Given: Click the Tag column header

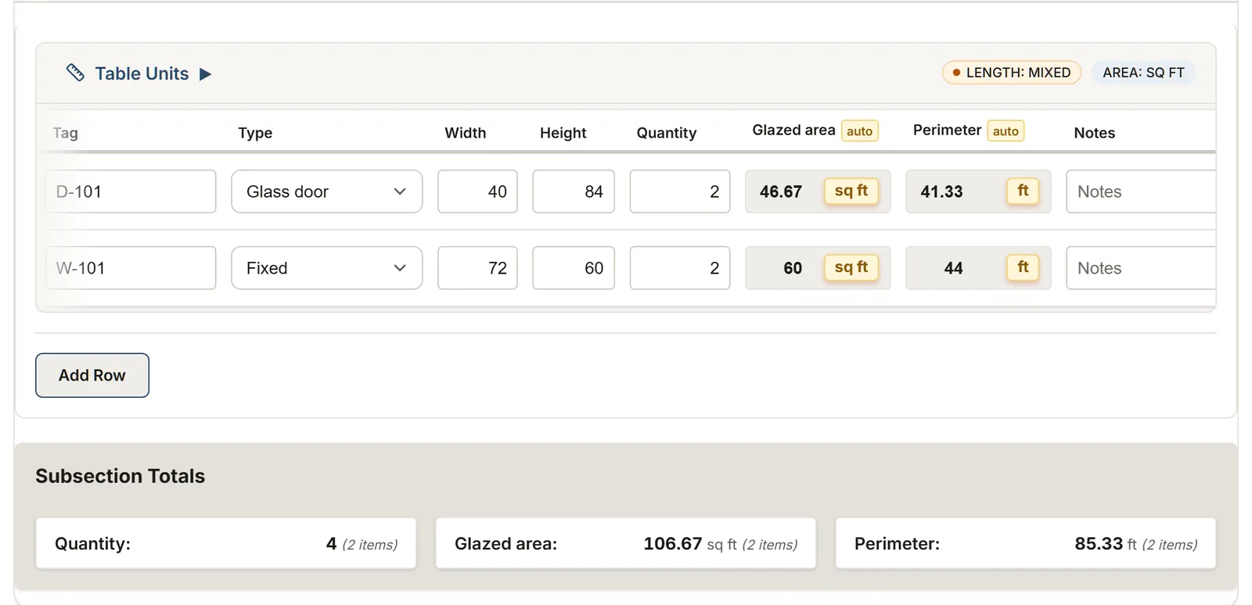Looking at the screenshot, I should 66,133.
